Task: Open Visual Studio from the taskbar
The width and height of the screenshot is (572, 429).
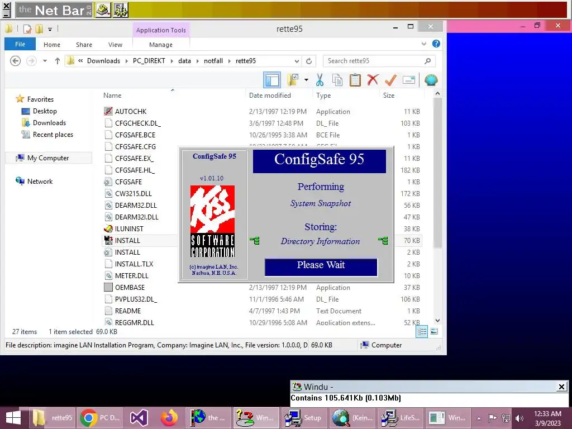Action: click(x=139, y=418)
